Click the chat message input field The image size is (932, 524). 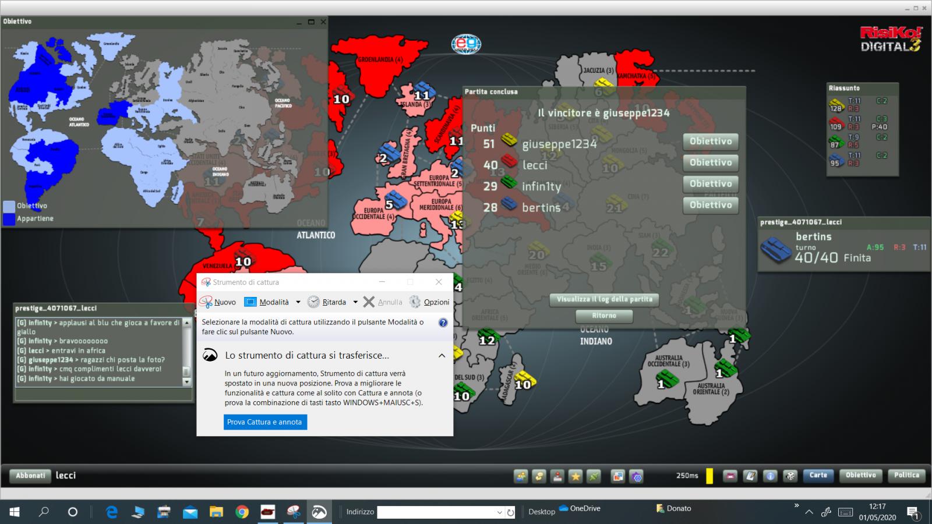coord(103,394)
